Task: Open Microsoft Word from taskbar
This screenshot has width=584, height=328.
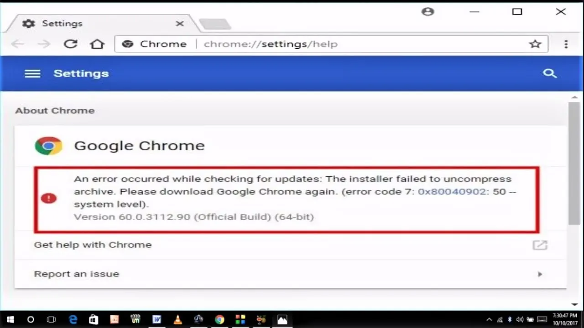Action: click(156, 320)
